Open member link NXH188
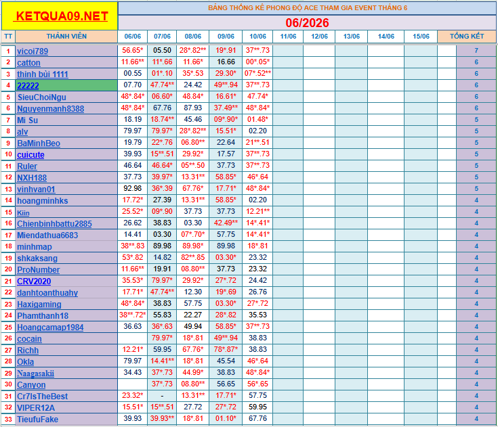 [x=32, y=178]
